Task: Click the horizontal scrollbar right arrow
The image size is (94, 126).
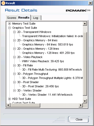Action: pos(81,105)
